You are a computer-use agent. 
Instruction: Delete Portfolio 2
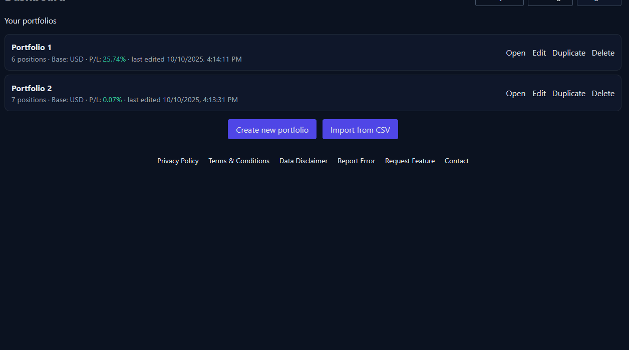[x=603, y=93]
